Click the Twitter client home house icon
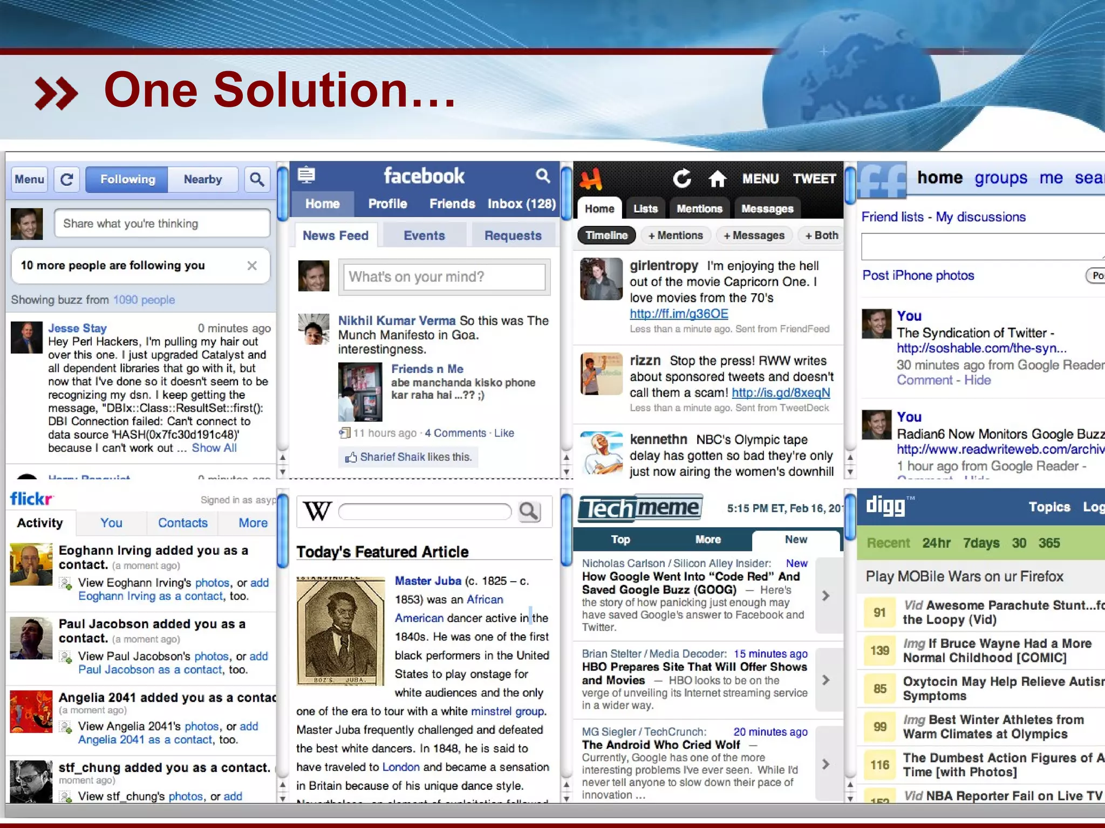The height and width of the screenshot is (828, 1105). (717, 178)
